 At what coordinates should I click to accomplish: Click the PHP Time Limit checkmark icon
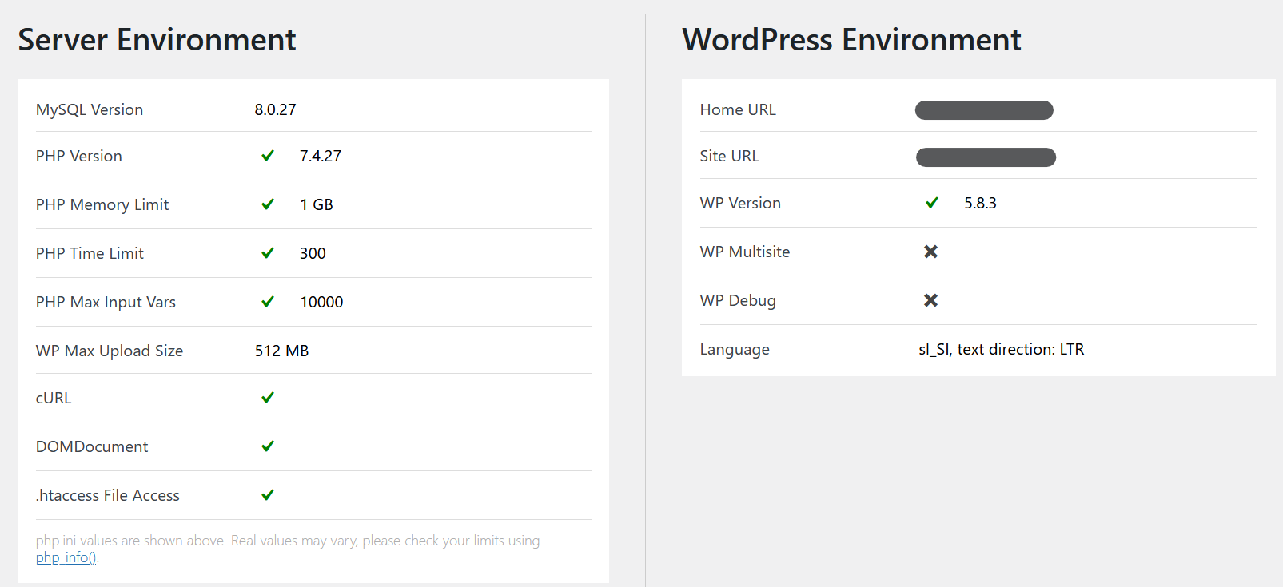(x=268, y=253)
